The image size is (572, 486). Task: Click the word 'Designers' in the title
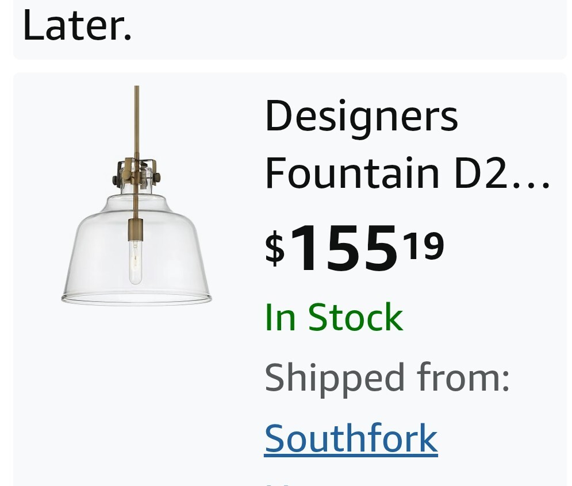click(361, 116)
